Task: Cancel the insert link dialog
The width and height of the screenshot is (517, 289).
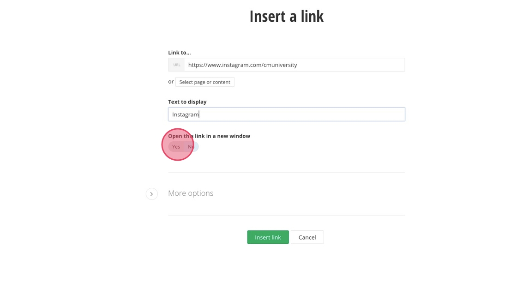Action: (307, 237)
